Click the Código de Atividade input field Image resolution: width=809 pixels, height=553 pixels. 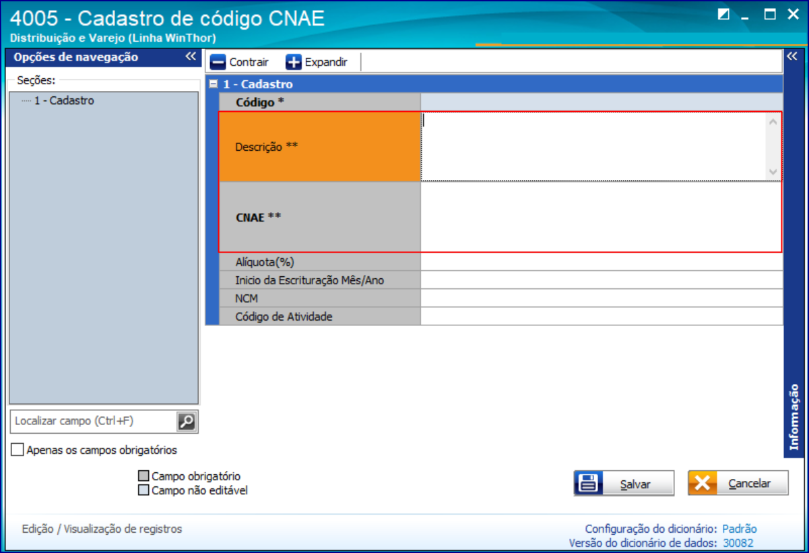(602, 317)
